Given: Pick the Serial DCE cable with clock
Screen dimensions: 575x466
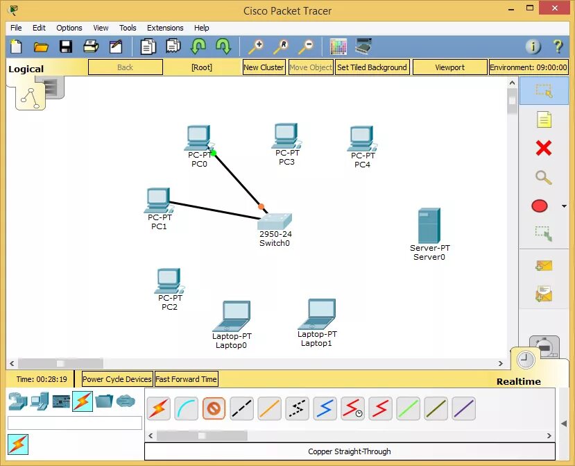Looking at the screenshot, I should click(x=352, y=408).
